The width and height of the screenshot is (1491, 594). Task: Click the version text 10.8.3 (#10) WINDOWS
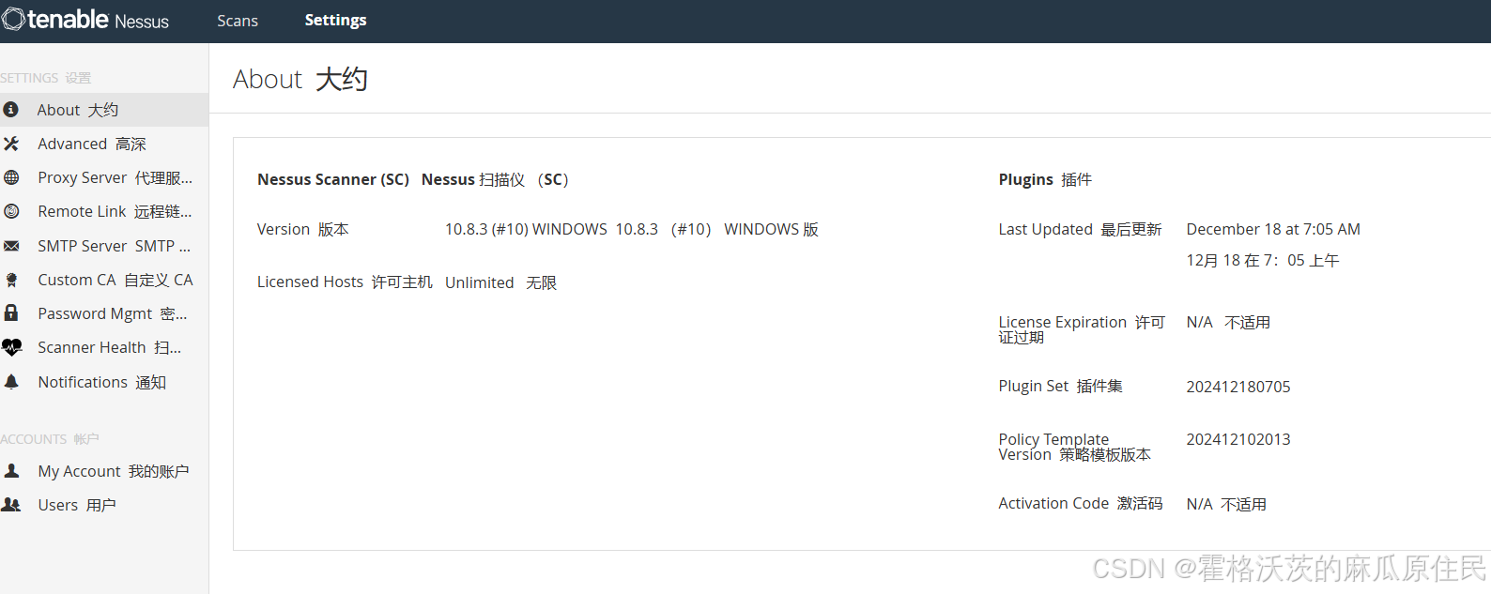pos(526,229)
